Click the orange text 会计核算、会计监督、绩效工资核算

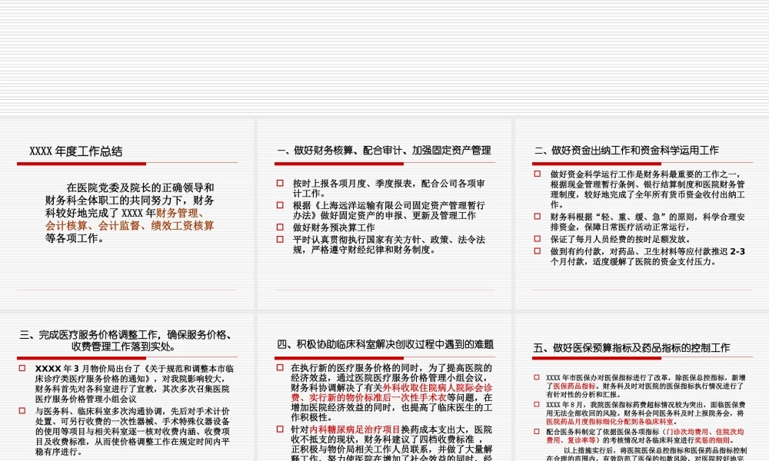(x=129, y=226)
